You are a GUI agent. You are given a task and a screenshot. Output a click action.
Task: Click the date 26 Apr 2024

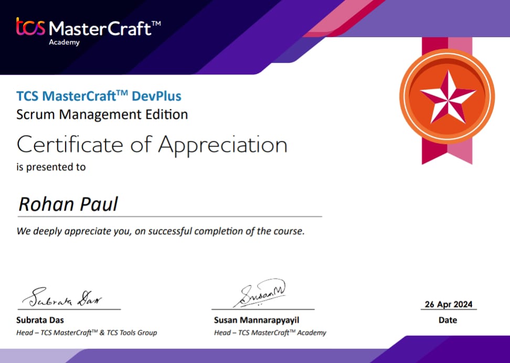point(449,304)
